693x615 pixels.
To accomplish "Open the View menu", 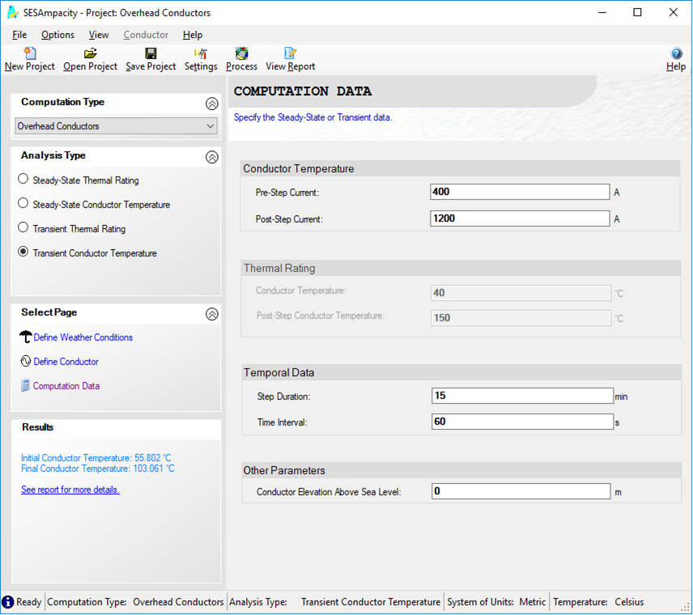I will pyautogui.click(x=99, y=35).
